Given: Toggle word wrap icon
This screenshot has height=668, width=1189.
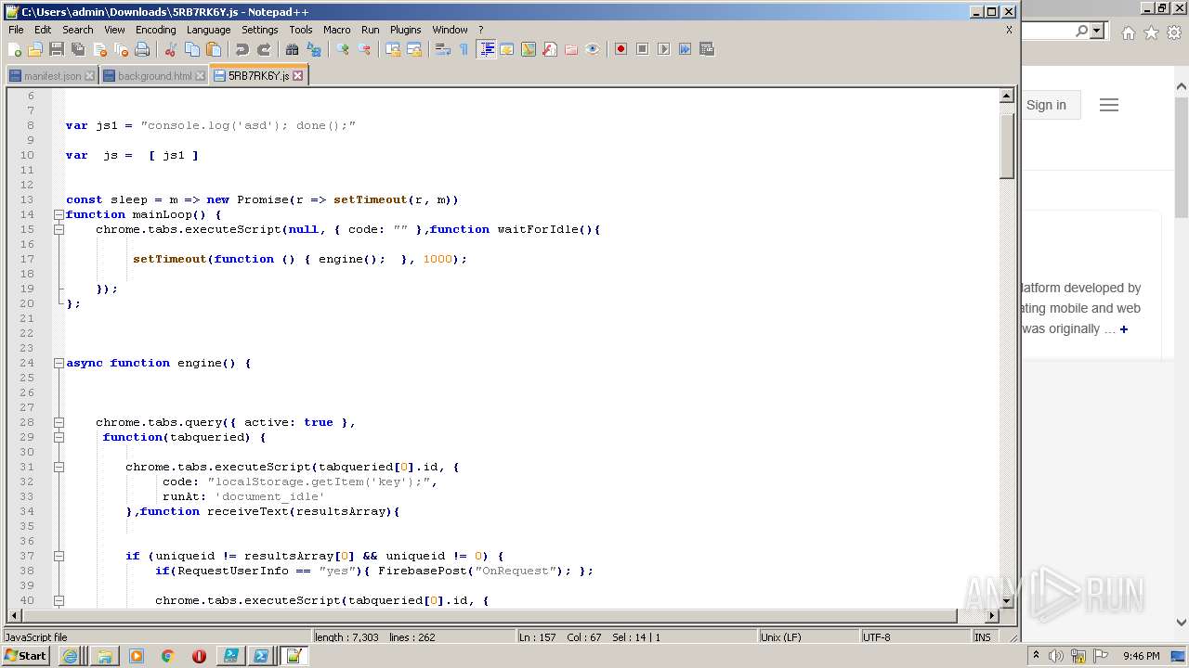Looking at the screenshot, I should (443, 49).
